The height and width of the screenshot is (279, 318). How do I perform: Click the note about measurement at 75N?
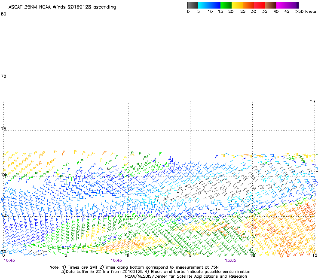click(x=159, y=267)
